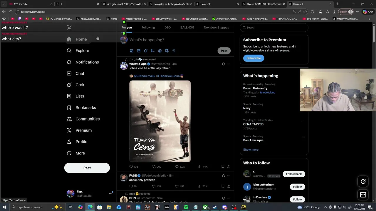Add media image icon in composer

point(132,51)
